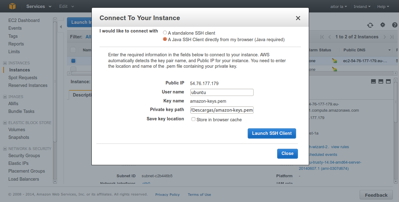Click the AWS cube logo icon
Image resolution: width=399 pixels, height=202 pixels.
[x=12, y=6]
